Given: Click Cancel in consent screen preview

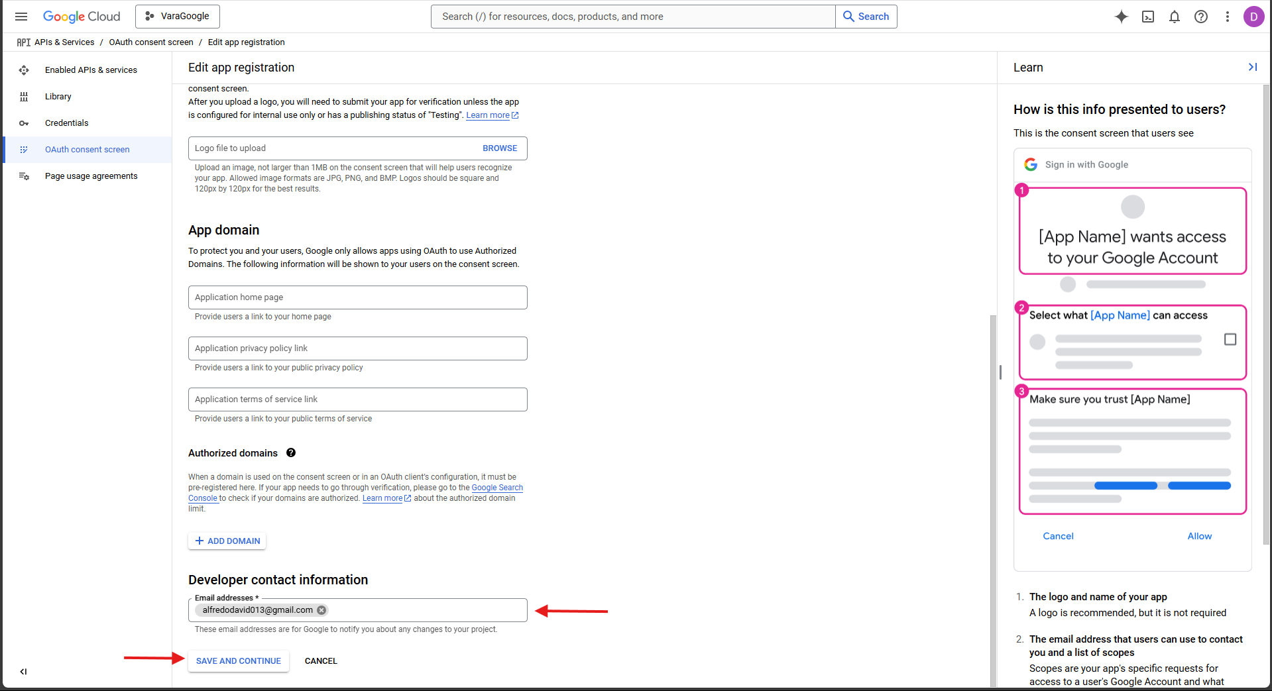Looking at the screenshot, I should (1058, 536).
